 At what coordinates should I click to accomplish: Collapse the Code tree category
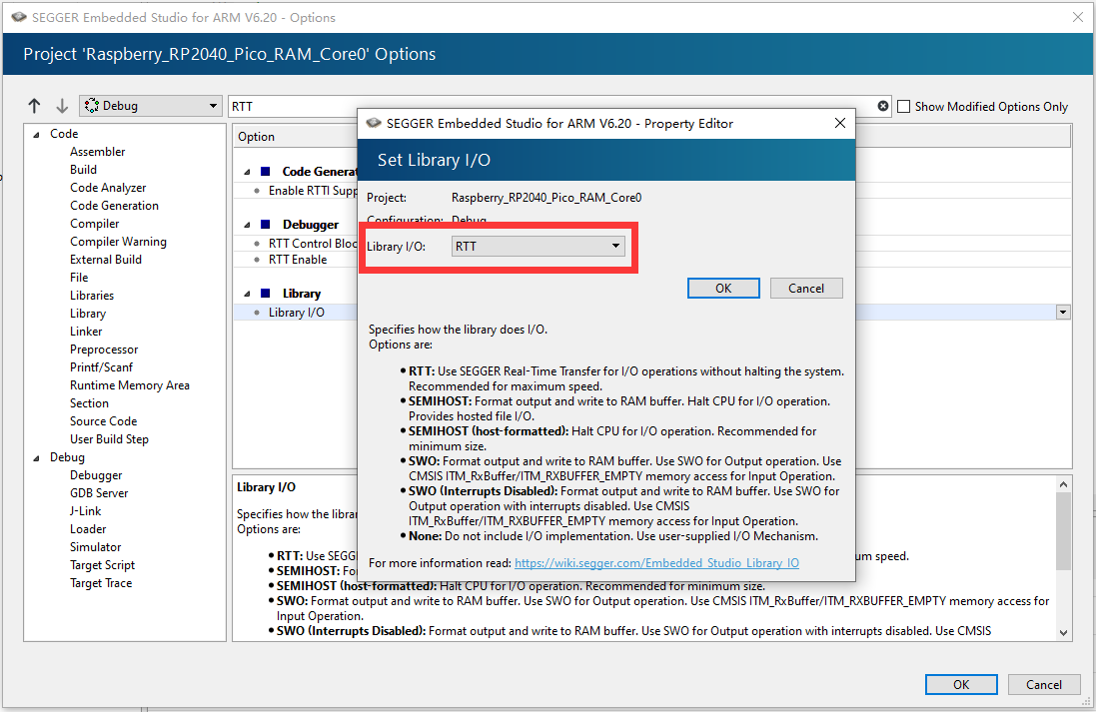[36, 134]
